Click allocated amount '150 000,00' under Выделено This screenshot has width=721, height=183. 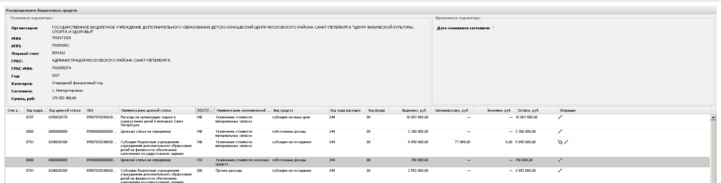[419, 160]
